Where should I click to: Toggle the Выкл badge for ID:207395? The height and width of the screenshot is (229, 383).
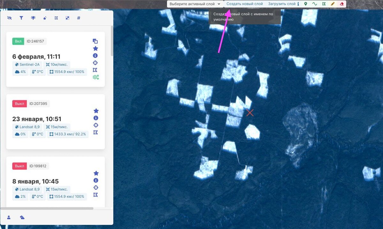click(x=19, y=103)
